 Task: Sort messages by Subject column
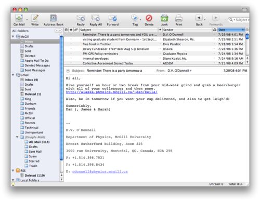119,30
